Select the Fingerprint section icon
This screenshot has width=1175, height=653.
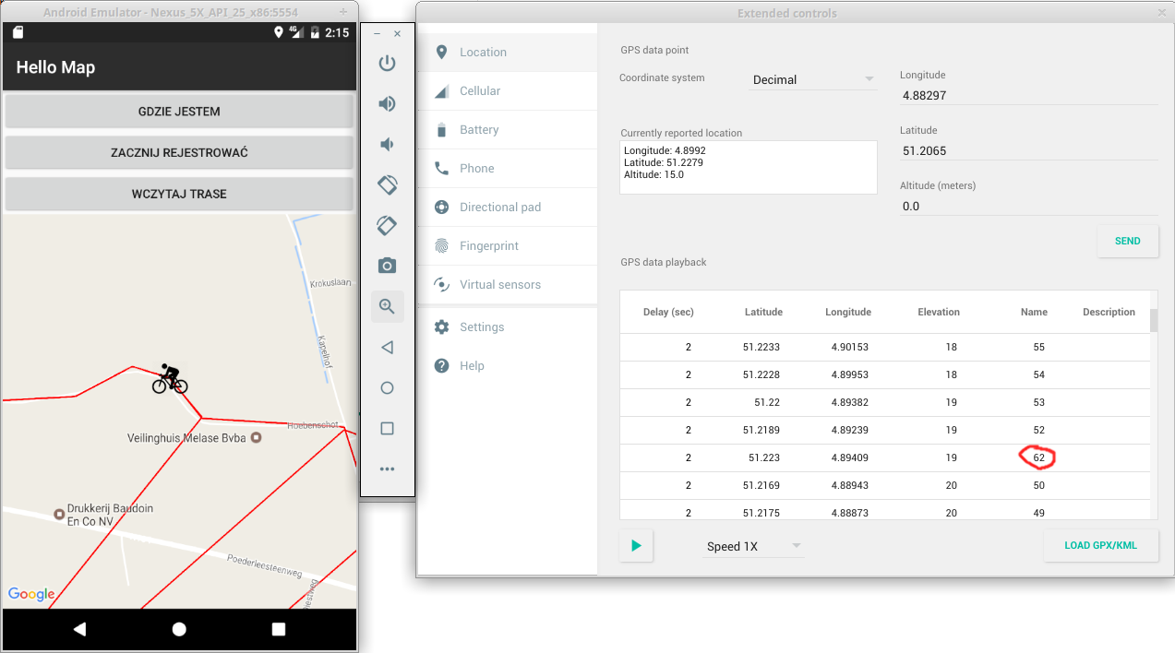click(x=441, y=245)
